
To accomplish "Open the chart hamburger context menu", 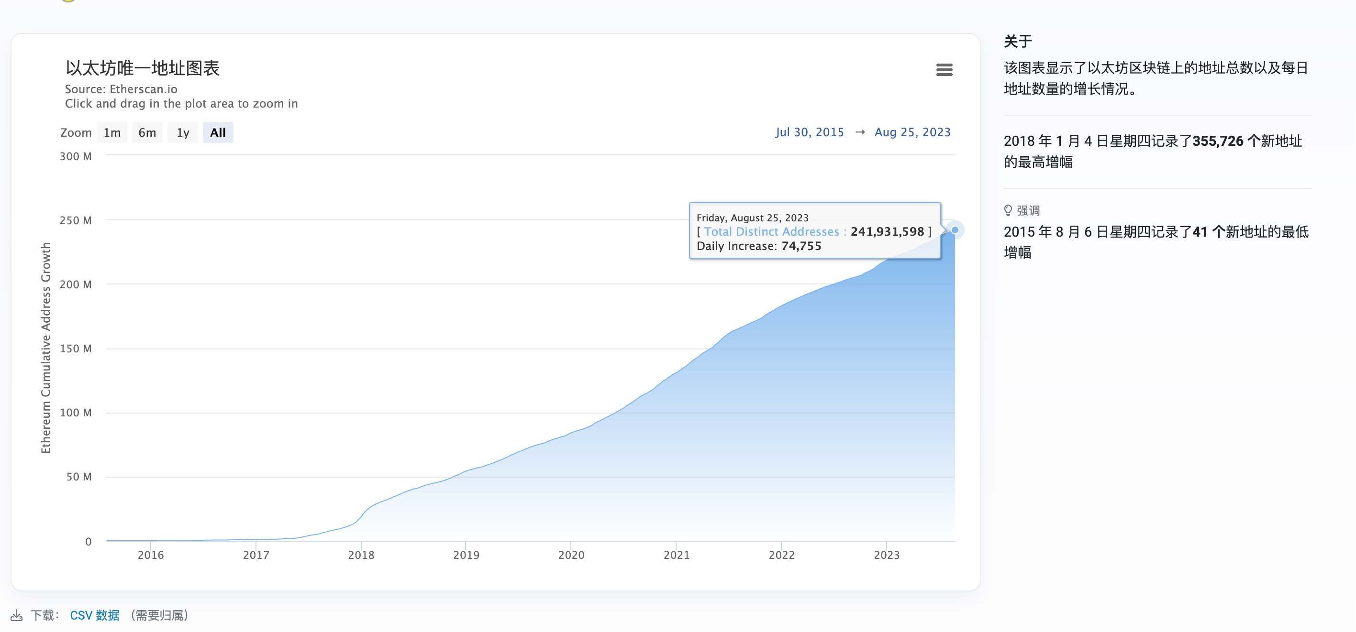I will coord(944,69).
